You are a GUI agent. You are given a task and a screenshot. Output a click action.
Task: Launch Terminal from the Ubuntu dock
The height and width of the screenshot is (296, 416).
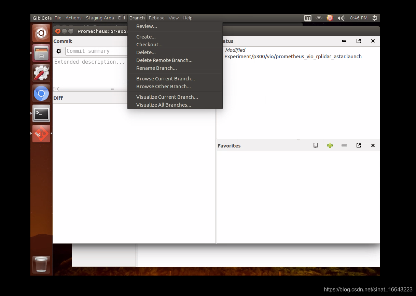41,113
